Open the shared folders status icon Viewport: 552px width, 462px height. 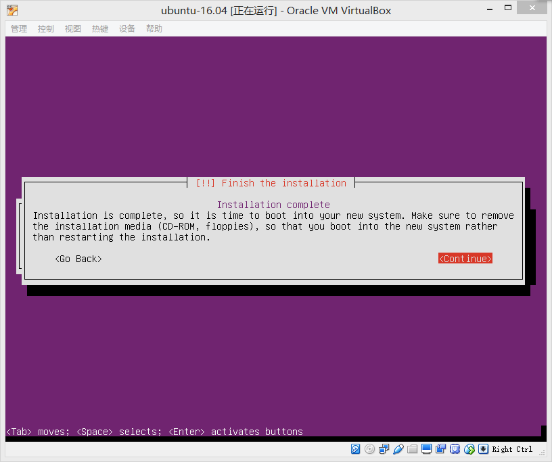click(x=412, y=449)
